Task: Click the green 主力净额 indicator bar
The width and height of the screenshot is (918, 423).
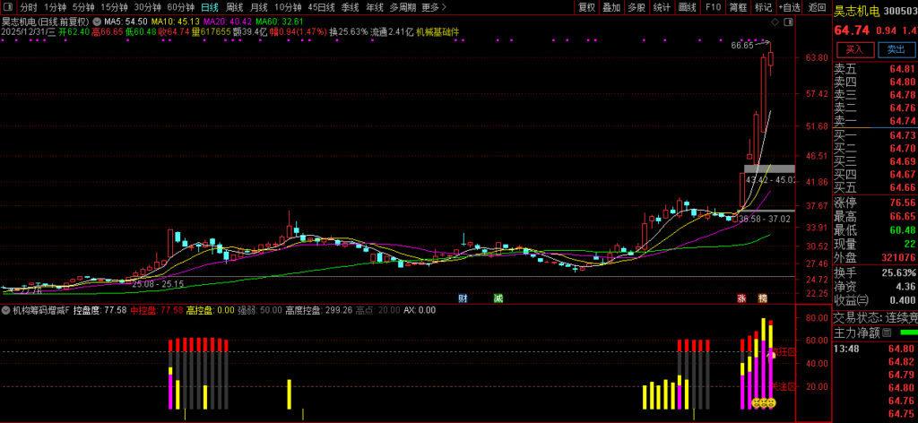Action: pyautogui.click(x=907, y=332)
